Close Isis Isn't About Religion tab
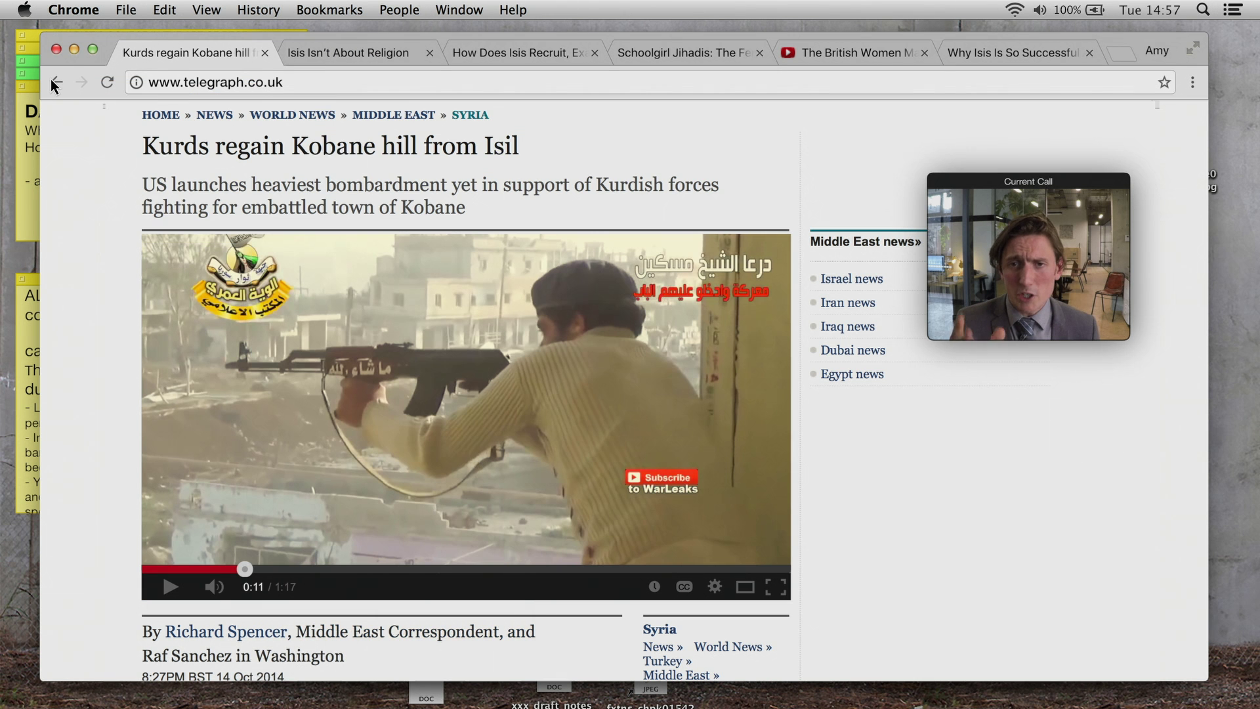This screenshot has height=709, width=1260. pos(429,53)
